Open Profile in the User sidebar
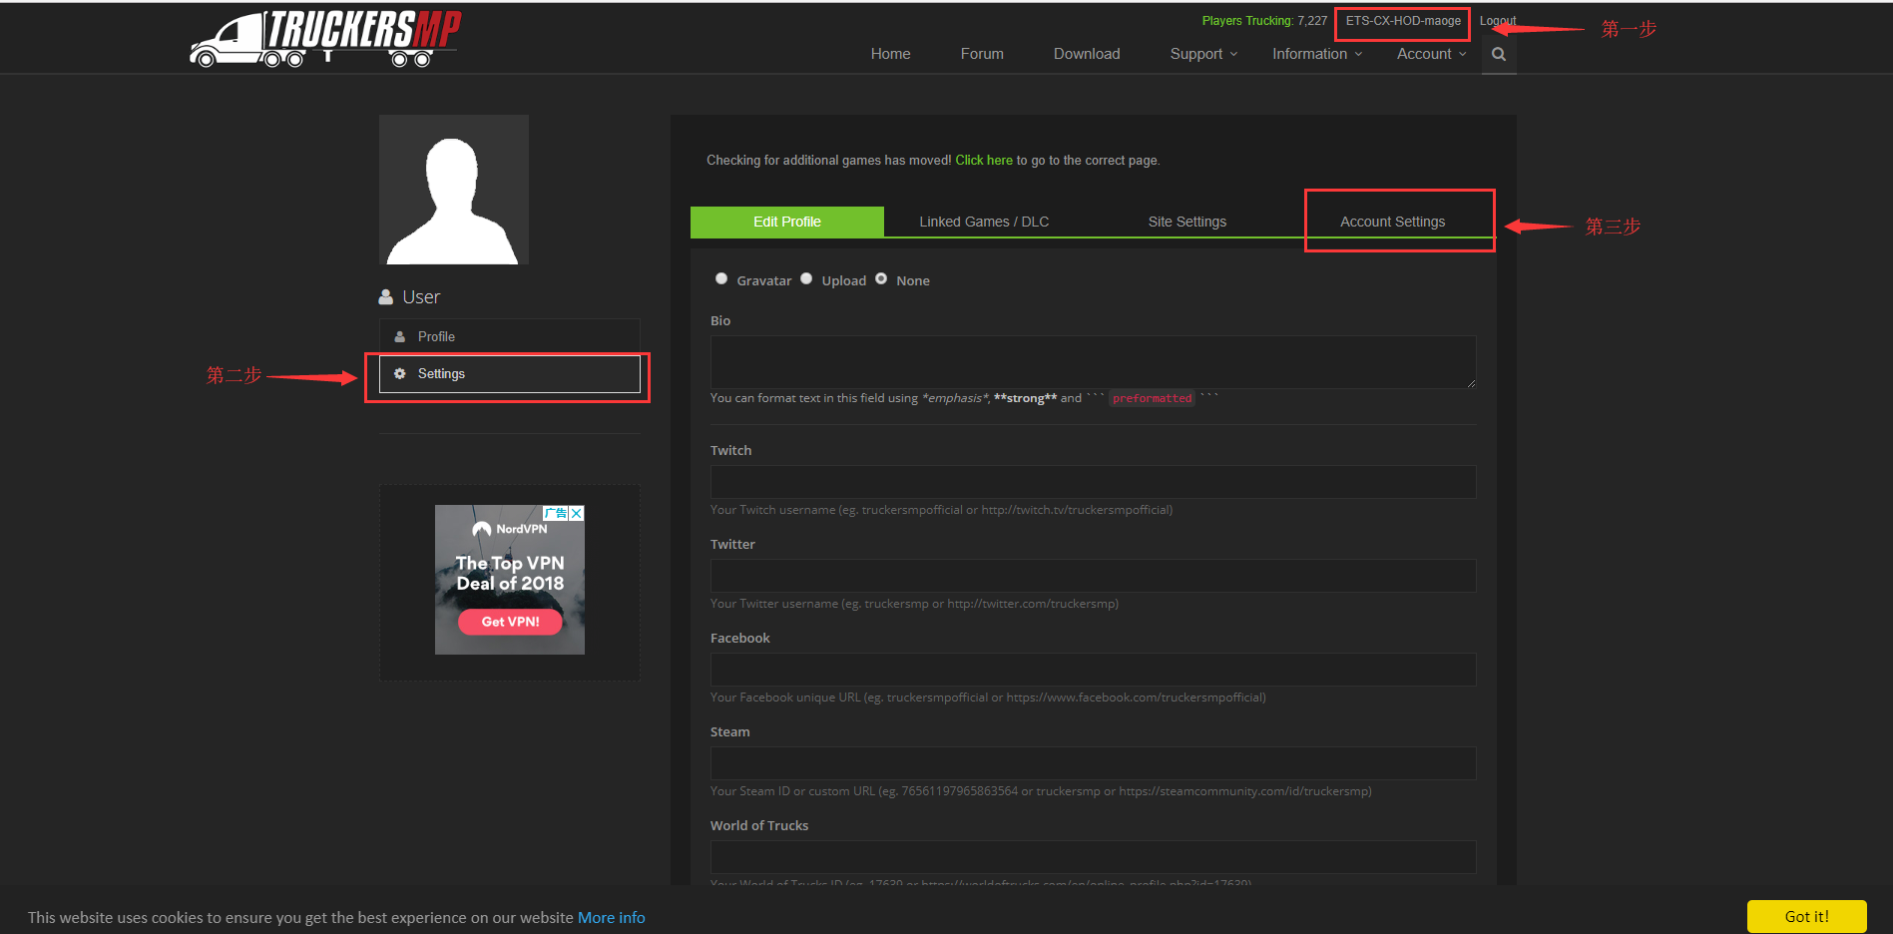 pos(510,336)
